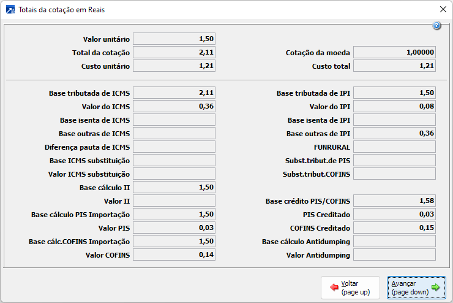
Task: Click the empty FUNRURAL field
Action: pyautogui.click(x=394, y=147)
